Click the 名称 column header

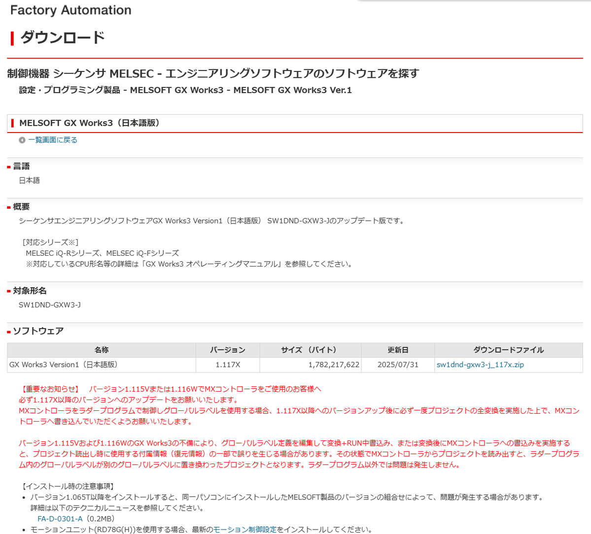click(102, 350)
